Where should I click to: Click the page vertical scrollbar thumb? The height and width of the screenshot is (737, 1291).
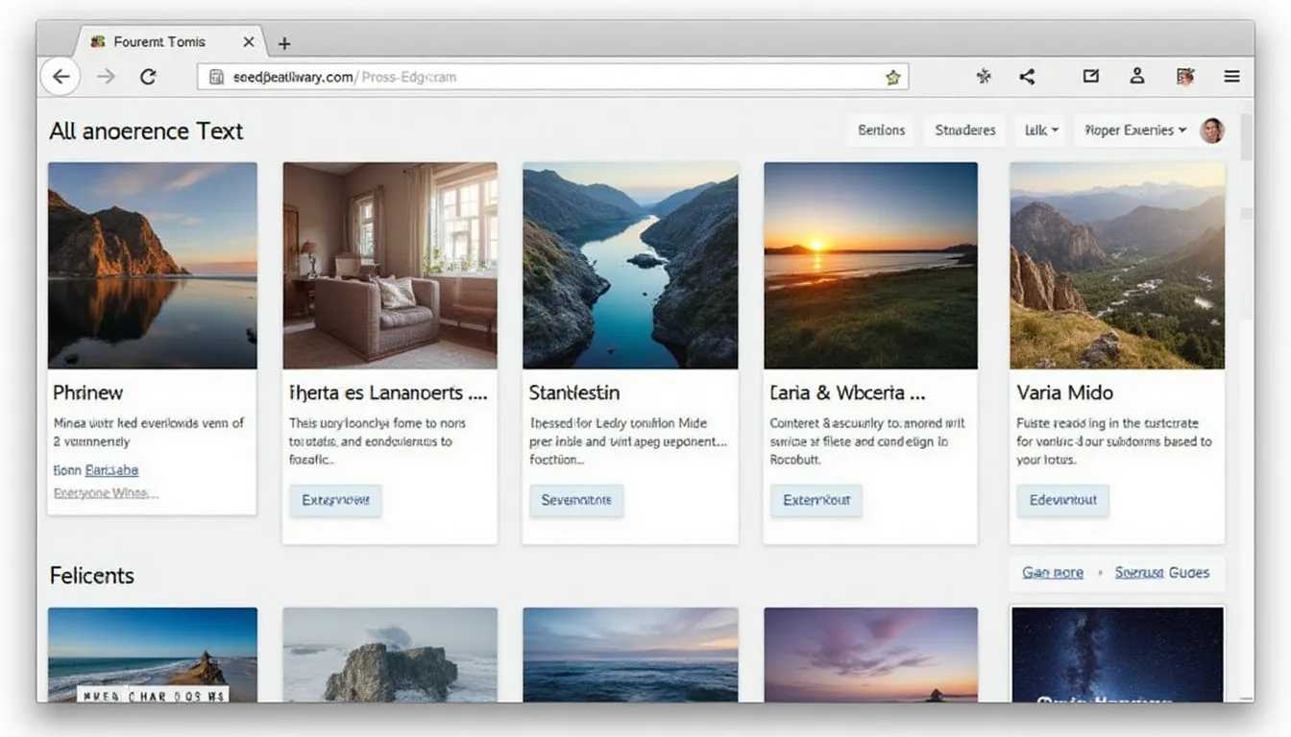(1246, 137)
